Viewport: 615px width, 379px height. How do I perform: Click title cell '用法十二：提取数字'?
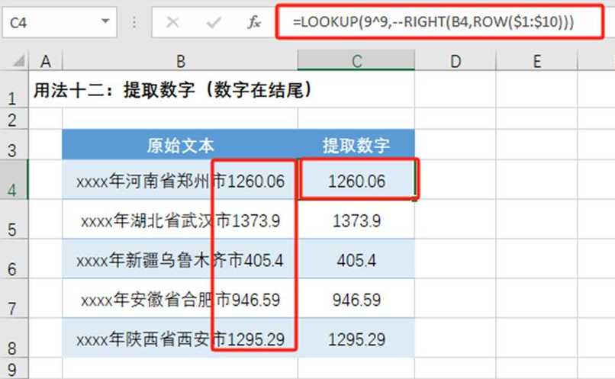point(172,90)
